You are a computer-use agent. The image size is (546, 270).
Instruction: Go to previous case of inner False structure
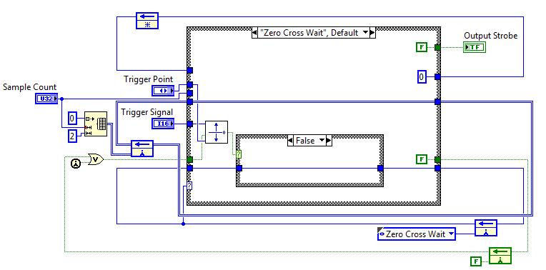pos(290,141)
